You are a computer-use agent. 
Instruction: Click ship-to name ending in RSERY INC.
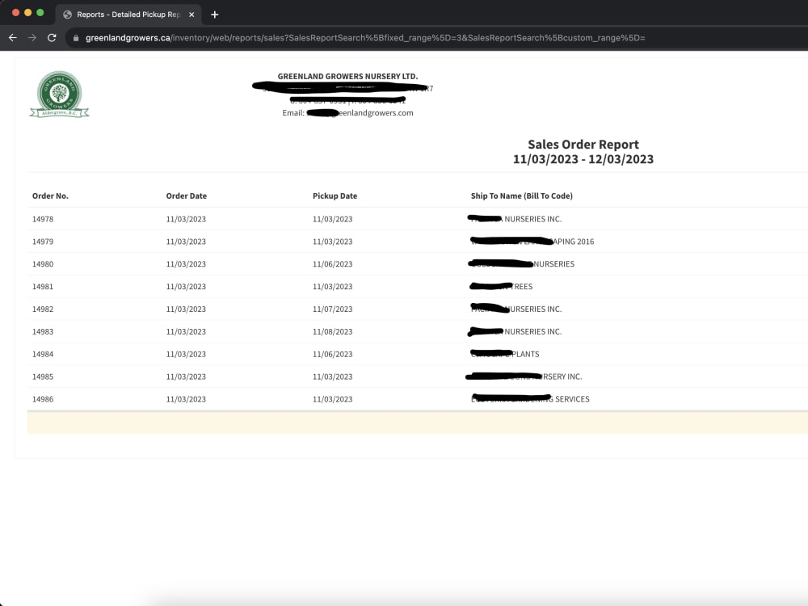tap(524, 377)
